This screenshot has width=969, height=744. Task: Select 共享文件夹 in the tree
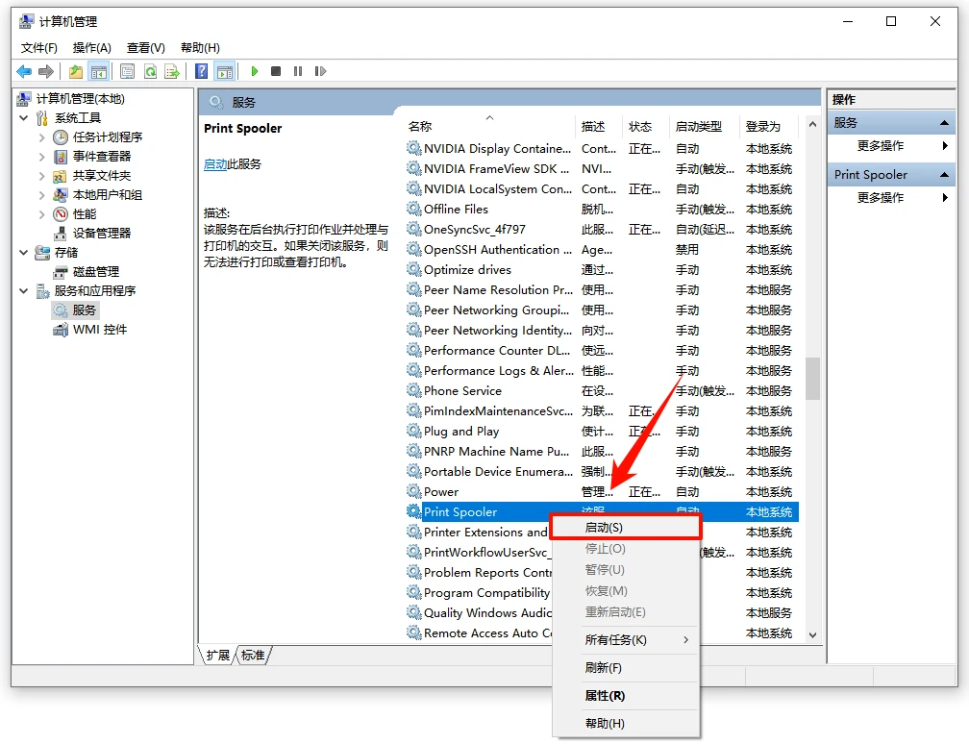[102, 176]
